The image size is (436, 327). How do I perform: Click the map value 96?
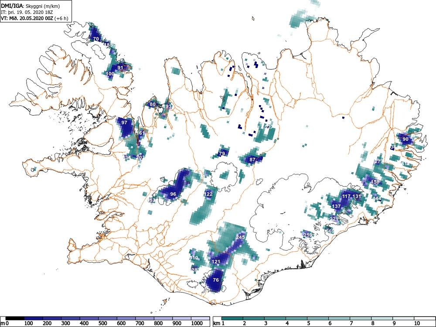point(173,194)
